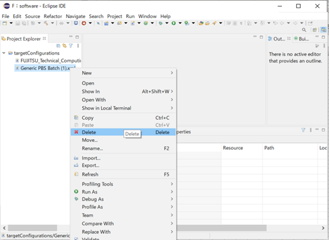The height and width of the screenshot is (240, 329).
Task: Choose Export... in the context menu
Action: pyautogui.click(x=123, y=165)
